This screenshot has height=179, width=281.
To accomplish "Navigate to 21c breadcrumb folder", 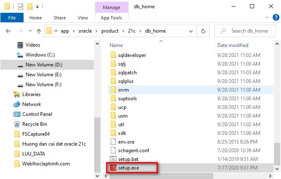I will pyautogui.click(x=132, y=31).
